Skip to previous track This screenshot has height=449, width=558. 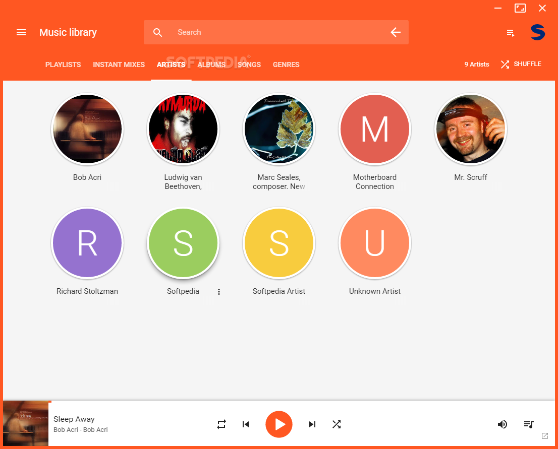246,424
